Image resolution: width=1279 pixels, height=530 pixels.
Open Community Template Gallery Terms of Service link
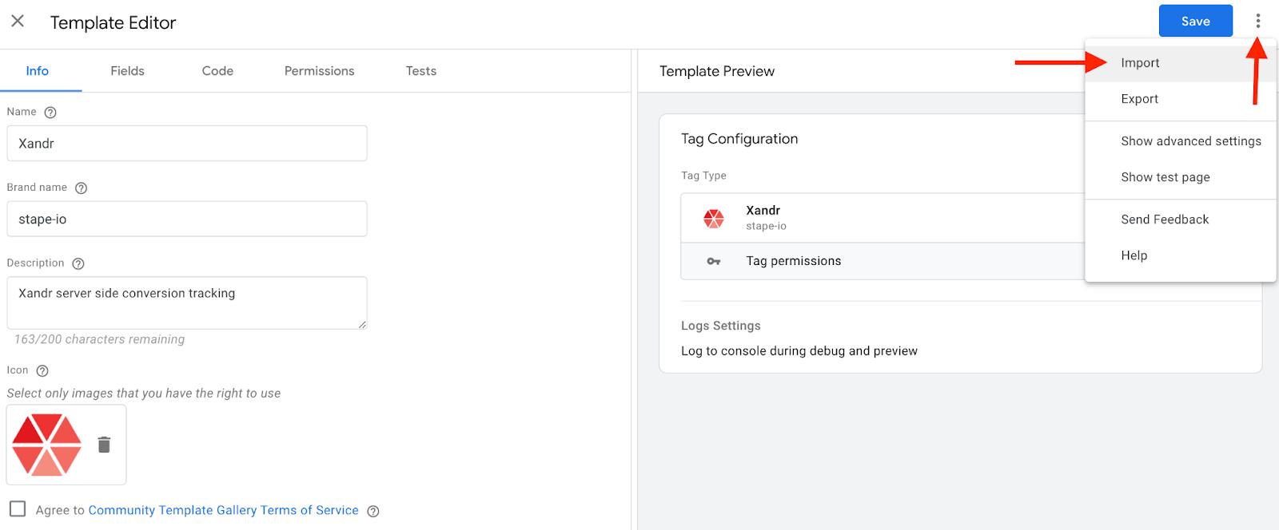(223, 510)
